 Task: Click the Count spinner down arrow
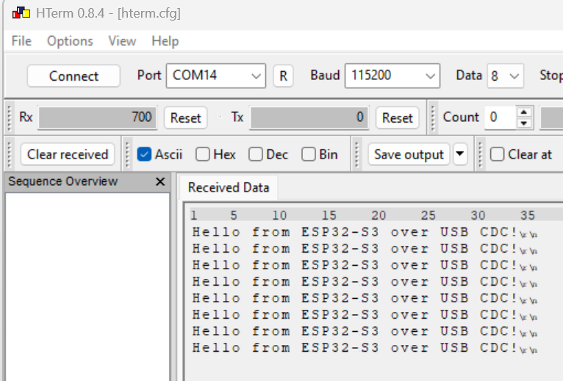coord(523,123)
